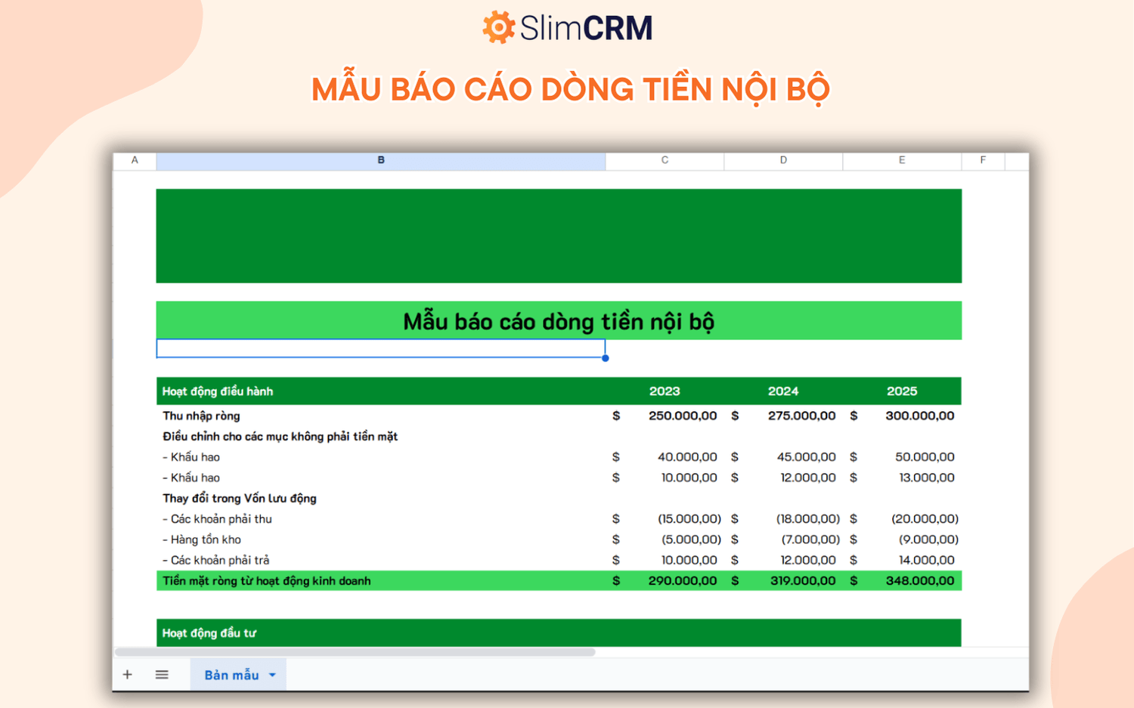Click the Các khoản phải trả label
1134x708 pixels.
pyautogui.click(x=216, y=560)
